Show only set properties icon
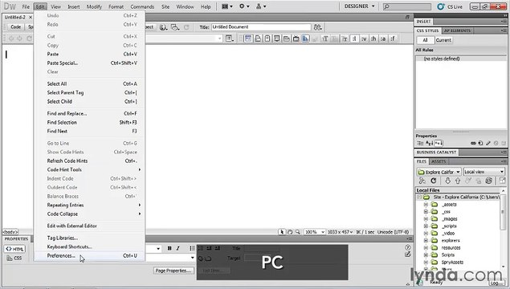The width and height of the screenshot is (510, 289). click(x=439, y=143)
